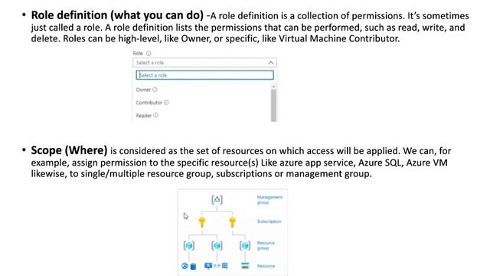Click the code brackets resource icon

[x=217, y=266]
